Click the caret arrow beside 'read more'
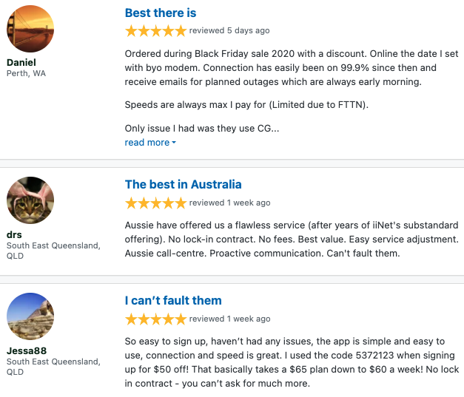 [174, 143]
